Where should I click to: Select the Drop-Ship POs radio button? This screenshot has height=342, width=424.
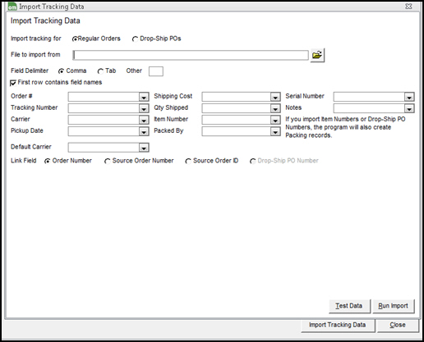pos(135,39)
